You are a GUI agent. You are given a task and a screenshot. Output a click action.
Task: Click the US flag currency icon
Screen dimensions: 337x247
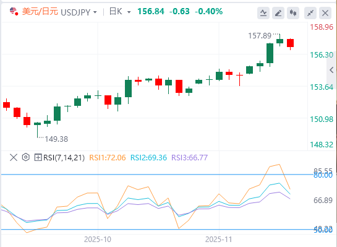click(x=14, y=11)
